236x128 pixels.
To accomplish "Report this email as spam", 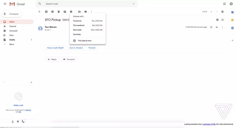I will 53,12.
